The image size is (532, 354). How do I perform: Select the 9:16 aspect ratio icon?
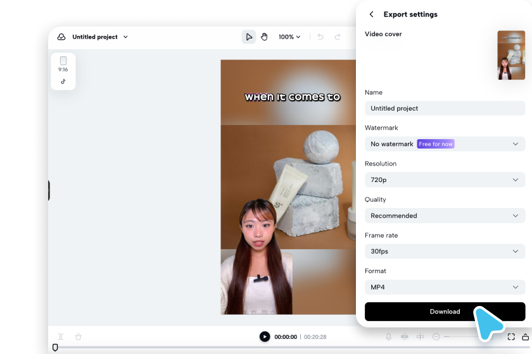click(63, 64)
